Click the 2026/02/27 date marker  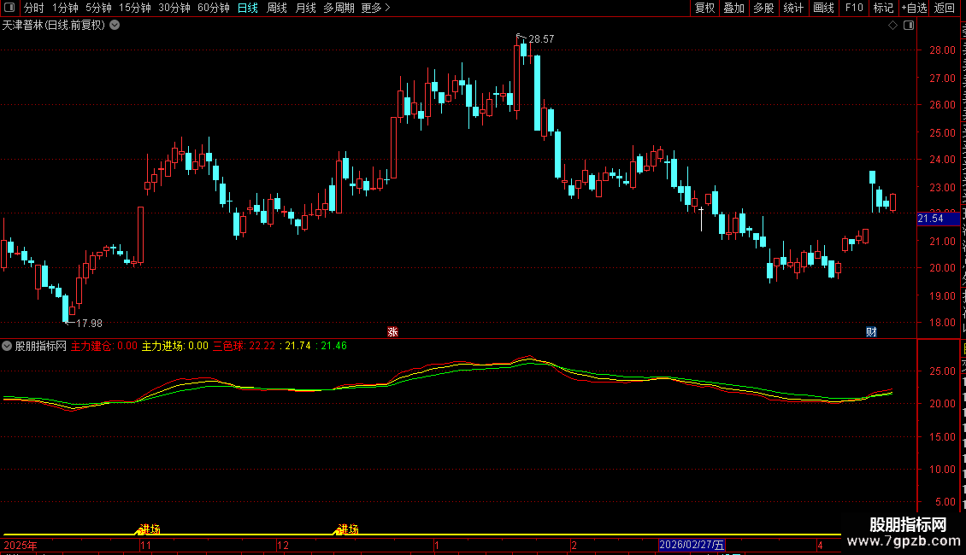tap(692, 545)
